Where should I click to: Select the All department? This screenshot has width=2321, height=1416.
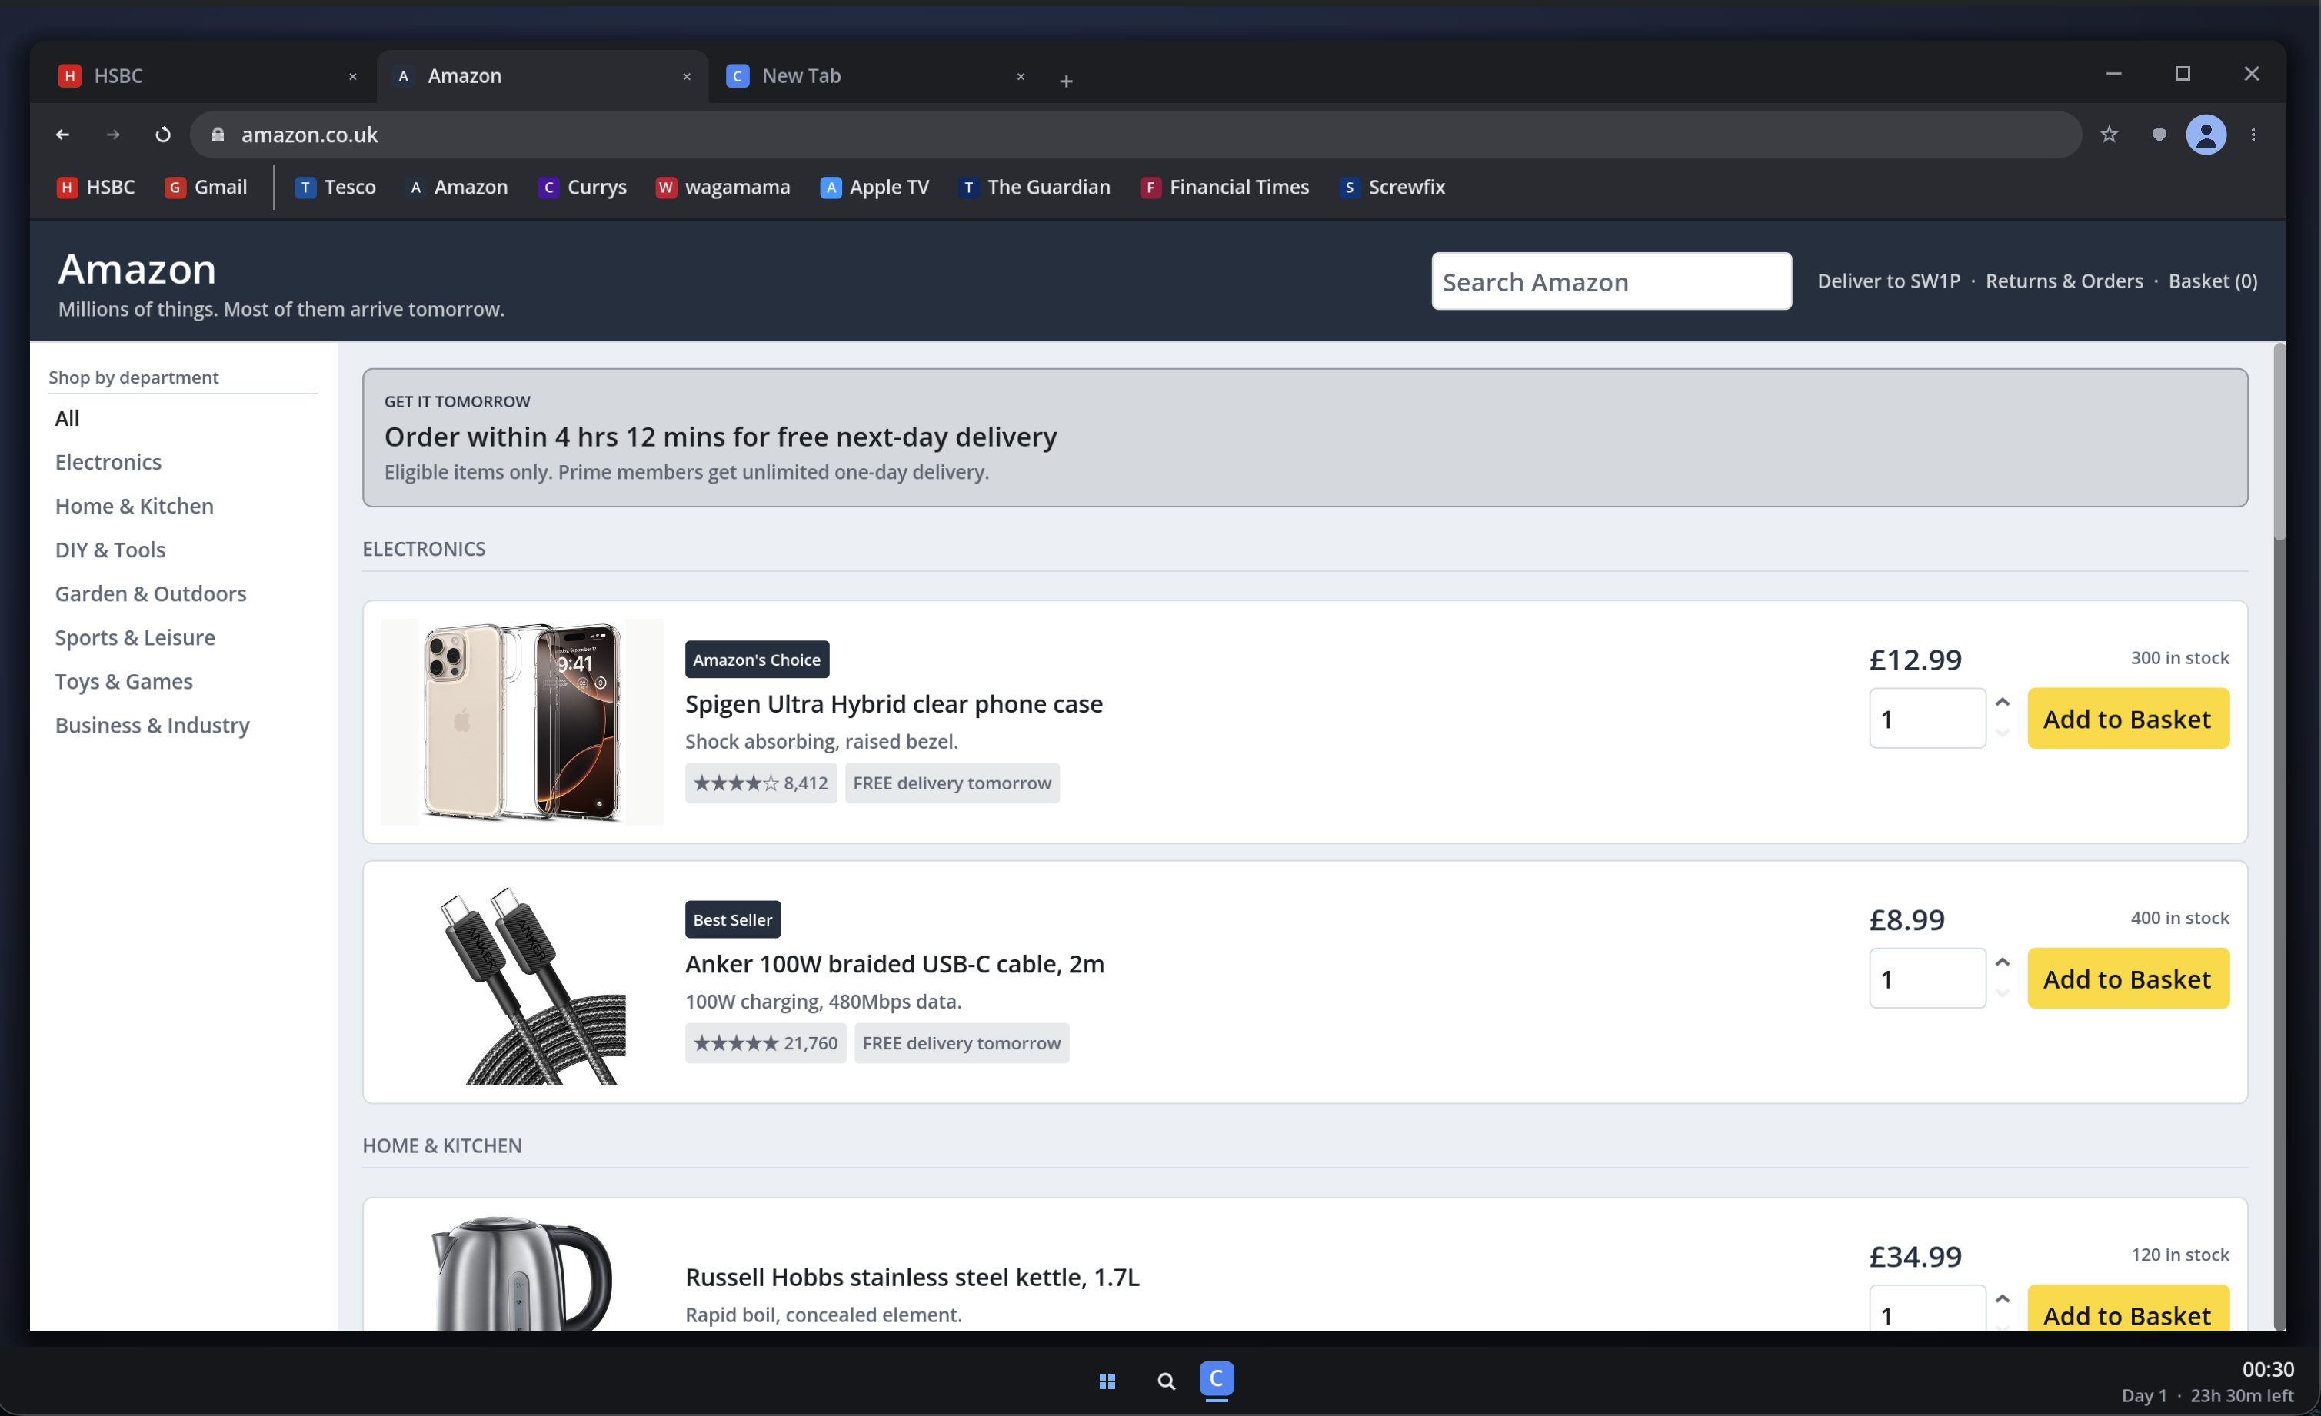67,418
